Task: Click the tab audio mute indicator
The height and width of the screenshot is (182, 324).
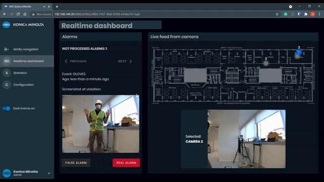Action: [44, 7]
